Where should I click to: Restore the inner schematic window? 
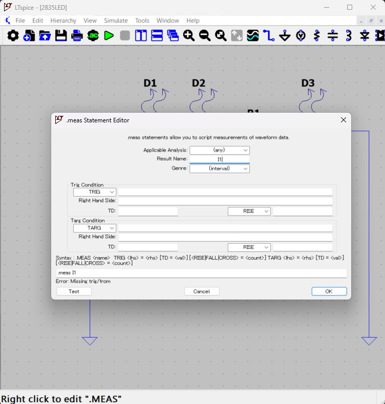coord(371,21)
